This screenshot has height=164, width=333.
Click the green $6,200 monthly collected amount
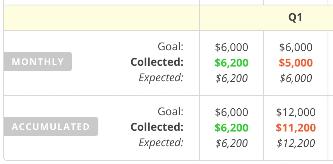[232, 63]
